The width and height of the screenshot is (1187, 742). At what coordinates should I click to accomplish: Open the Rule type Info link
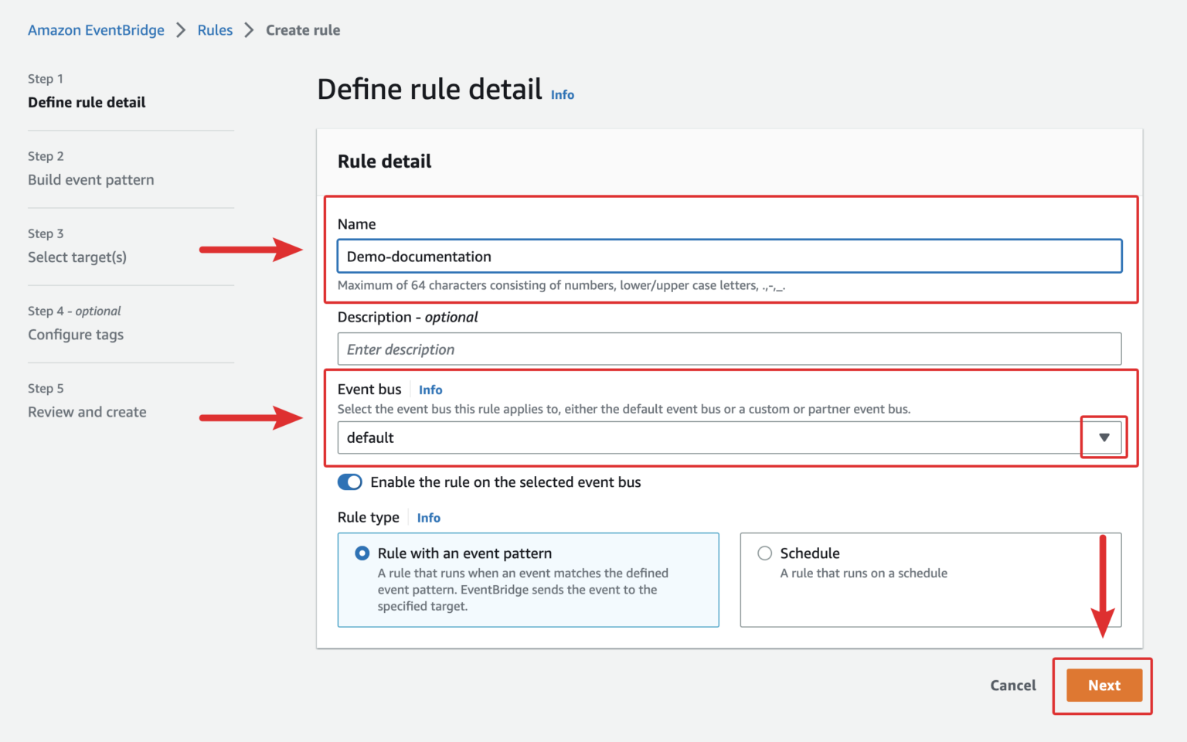[429, 517]
